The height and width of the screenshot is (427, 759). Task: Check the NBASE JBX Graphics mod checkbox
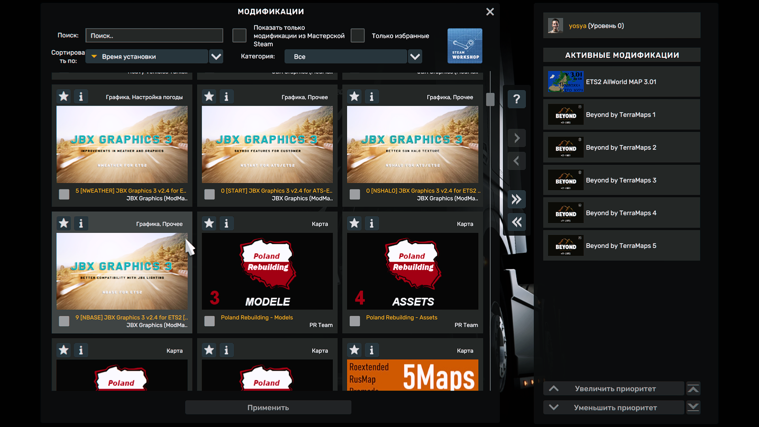[x=64, y=321]
